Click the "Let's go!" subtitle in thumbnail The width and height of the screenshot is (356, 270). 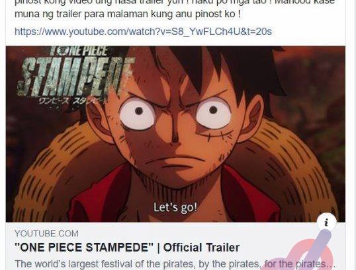175,207
